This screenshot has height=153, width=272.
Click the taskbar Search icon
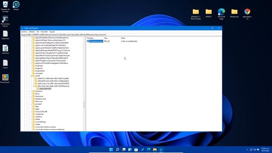[117, 150]
